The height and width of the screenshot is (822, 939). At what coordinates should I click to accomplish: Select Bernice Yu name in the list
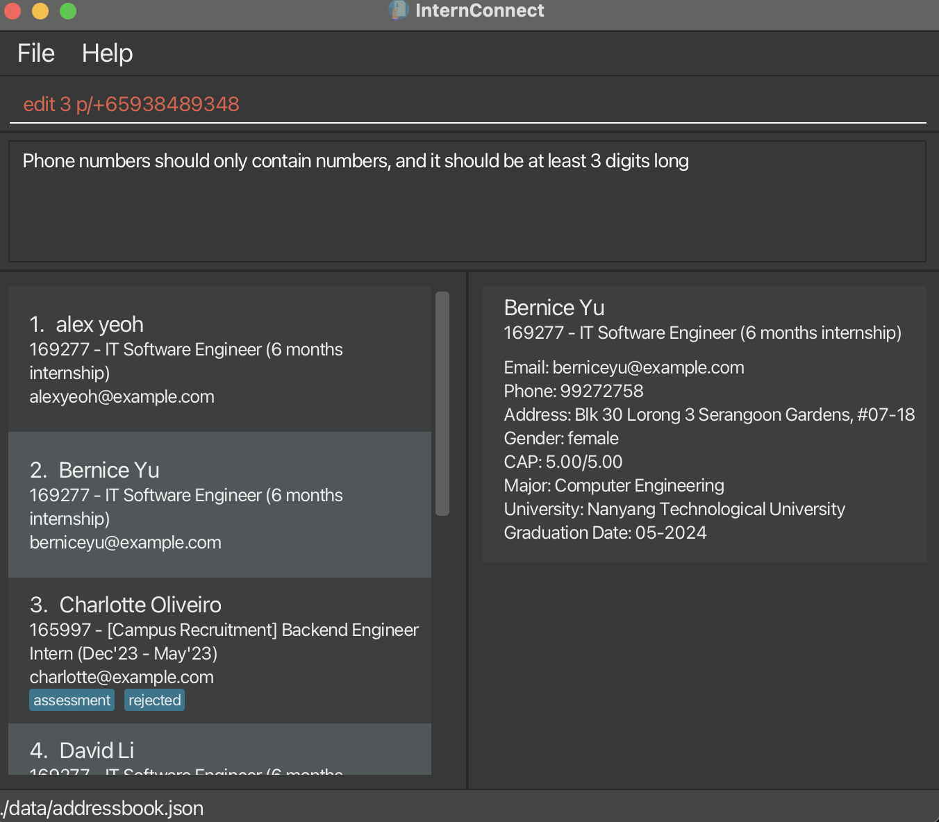coord(109,470)
